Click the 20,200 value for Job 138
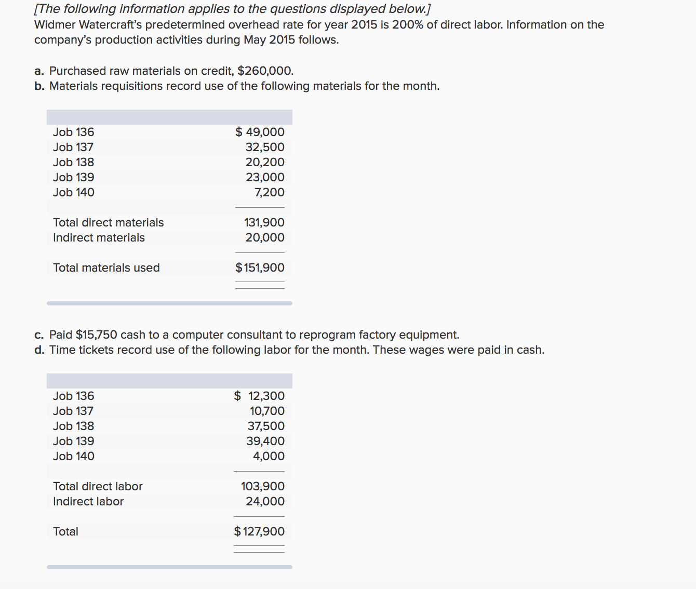 tap(265, 162)
